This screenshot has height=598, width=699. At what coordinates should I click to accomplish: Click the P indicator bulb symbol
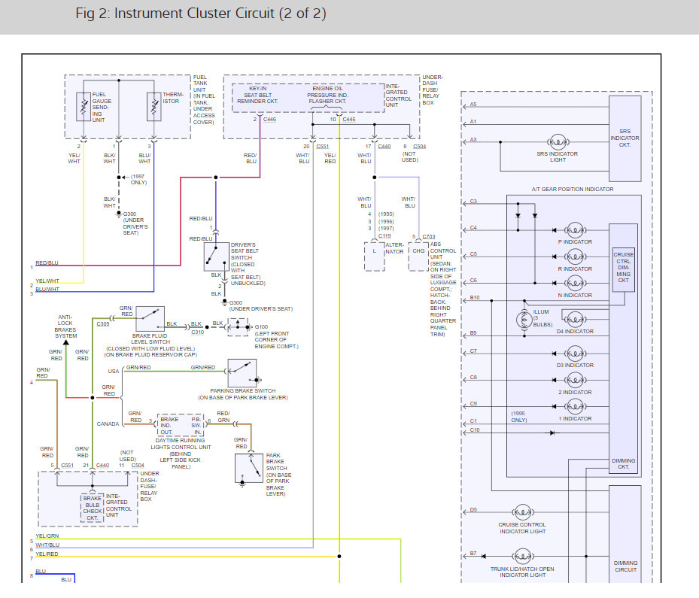(575, 230)
